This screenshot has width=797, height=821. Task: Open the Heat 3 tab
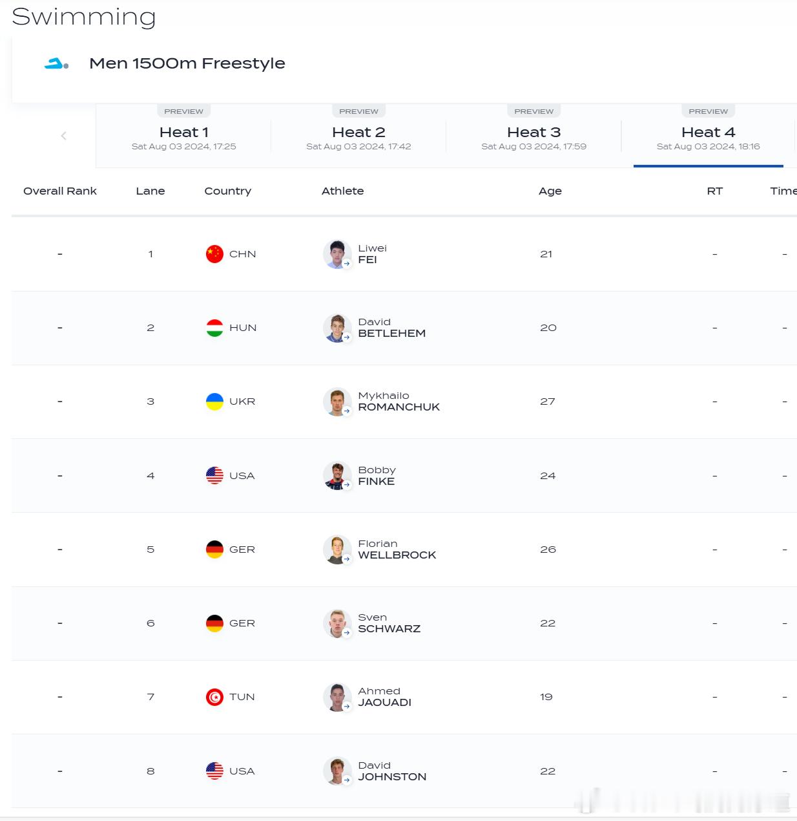coord(533,136)
